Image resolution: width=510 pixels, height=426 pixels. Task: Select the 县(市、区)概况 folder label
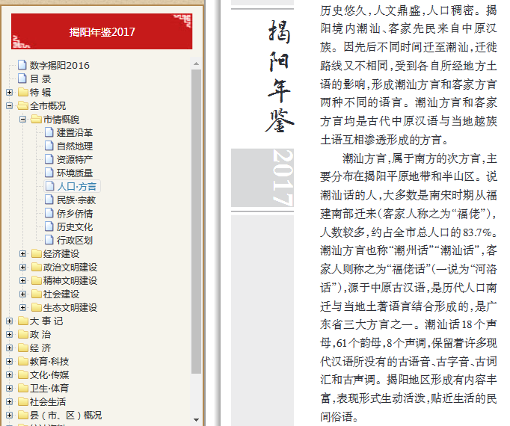click(66, 416)
